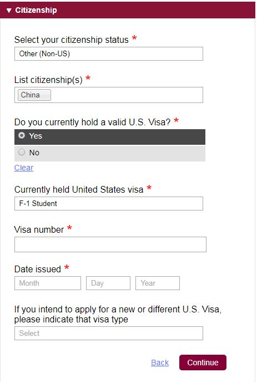Viewport: 257px width, 382px height.
Task: Go back using the Back link
Action: (160, 363)
